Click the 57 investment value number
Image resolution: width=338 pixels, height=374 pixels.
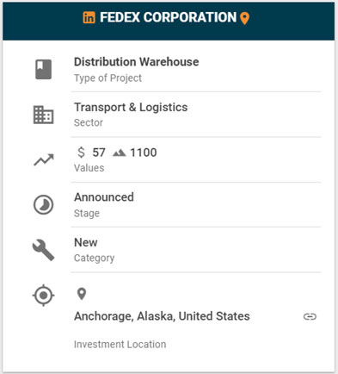click(99, 153)
